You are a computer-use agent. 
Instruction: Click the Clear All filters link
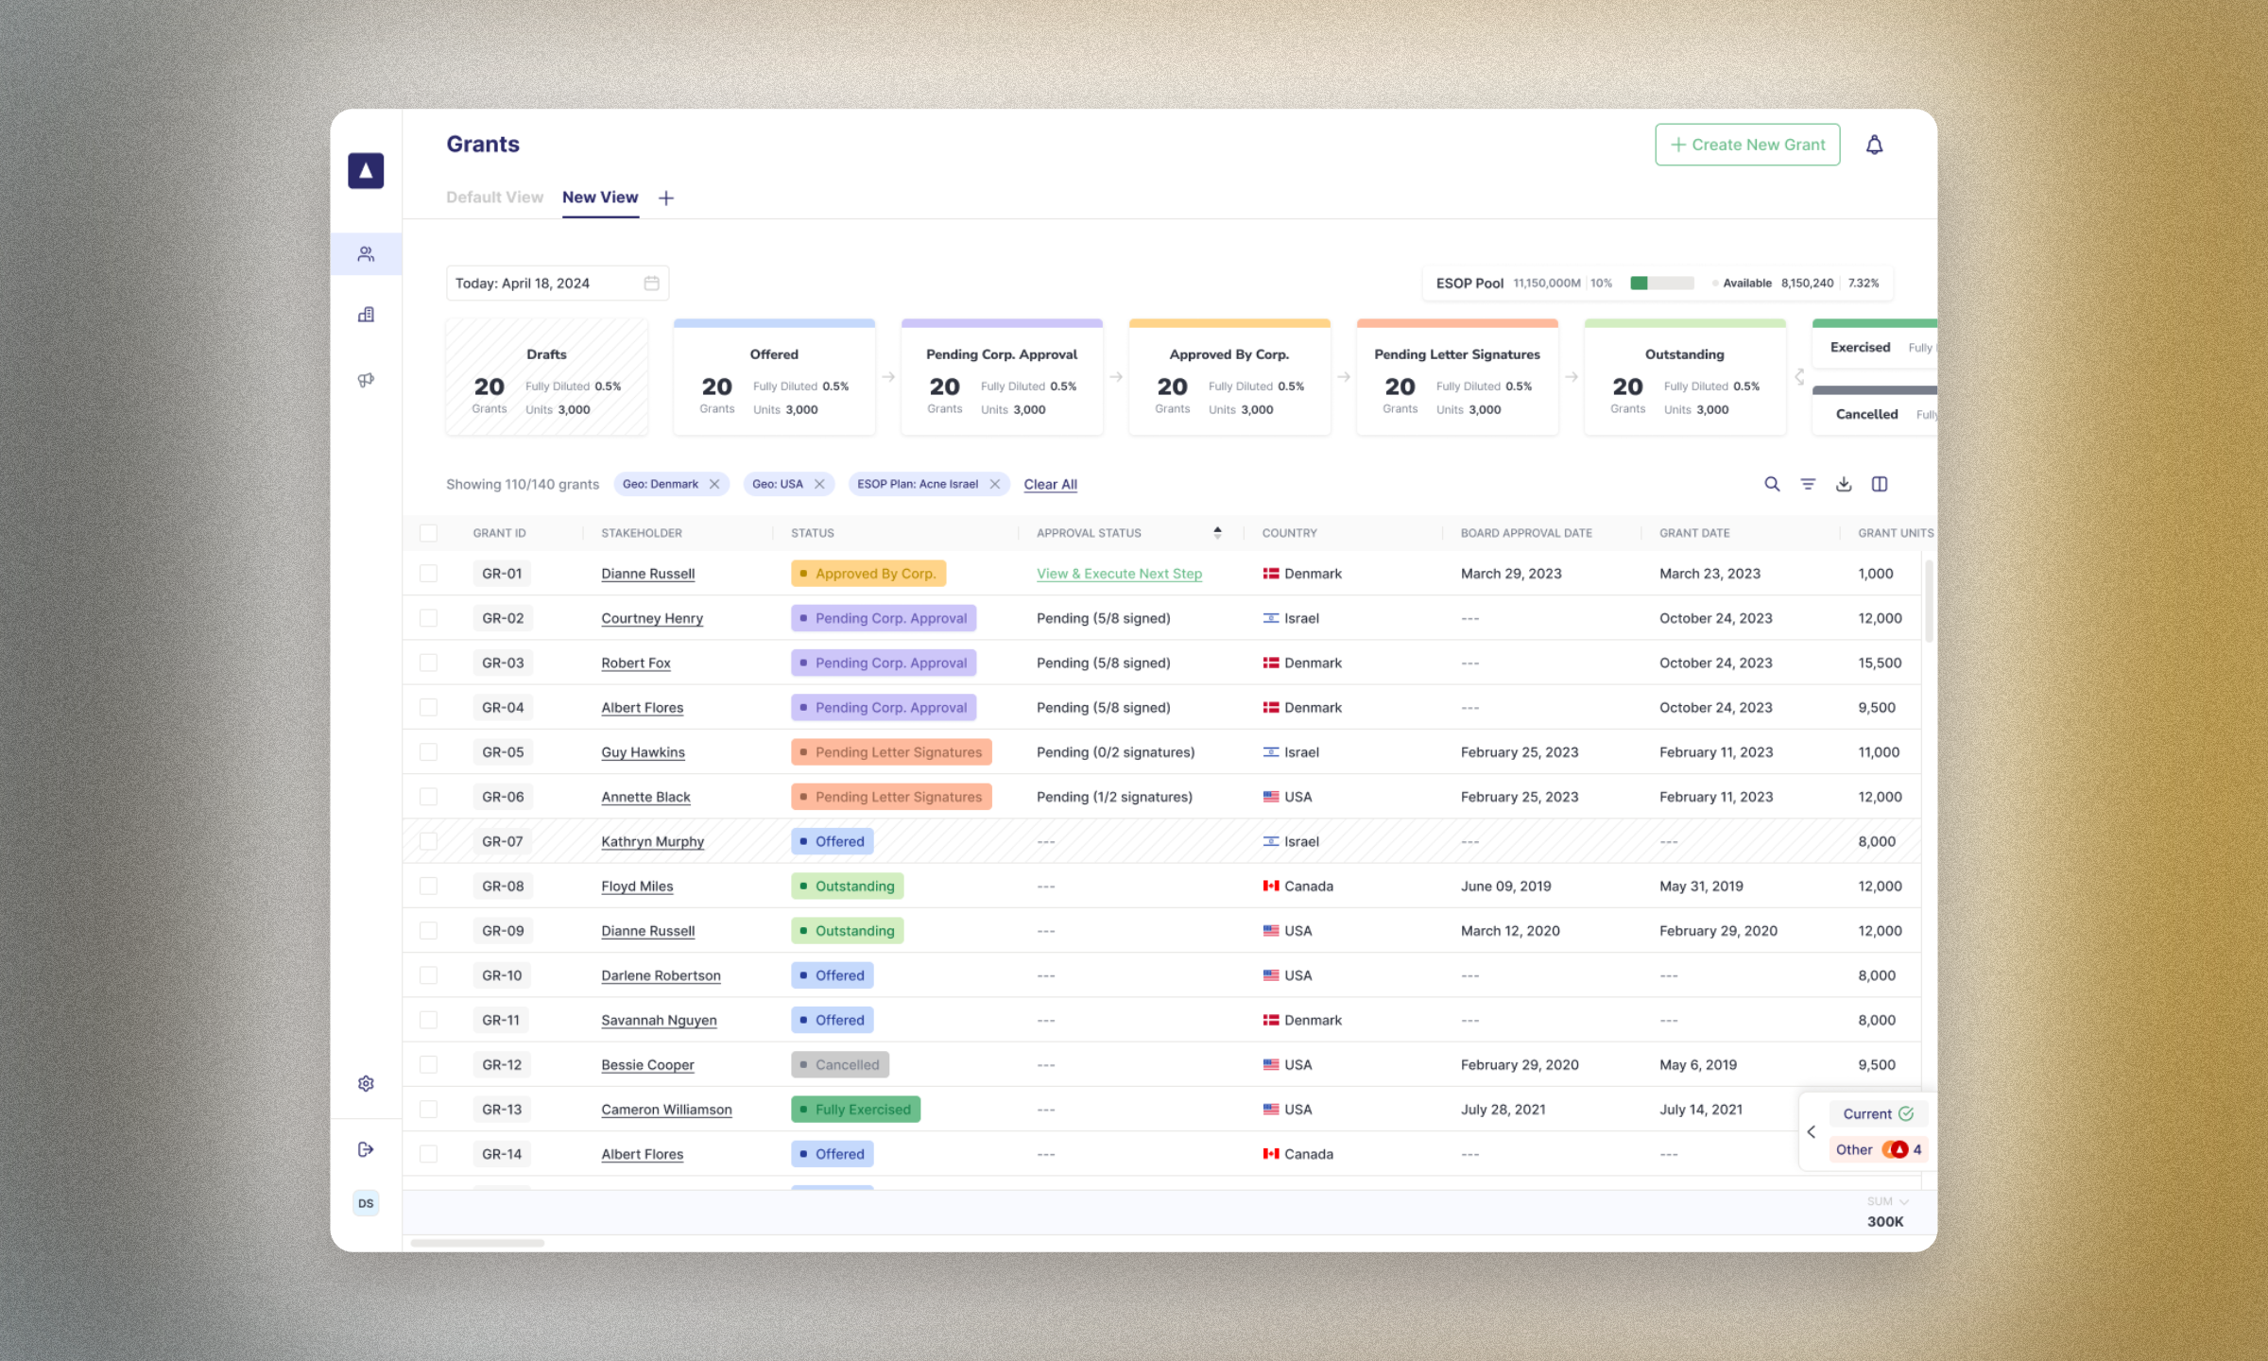point(1050,484)
